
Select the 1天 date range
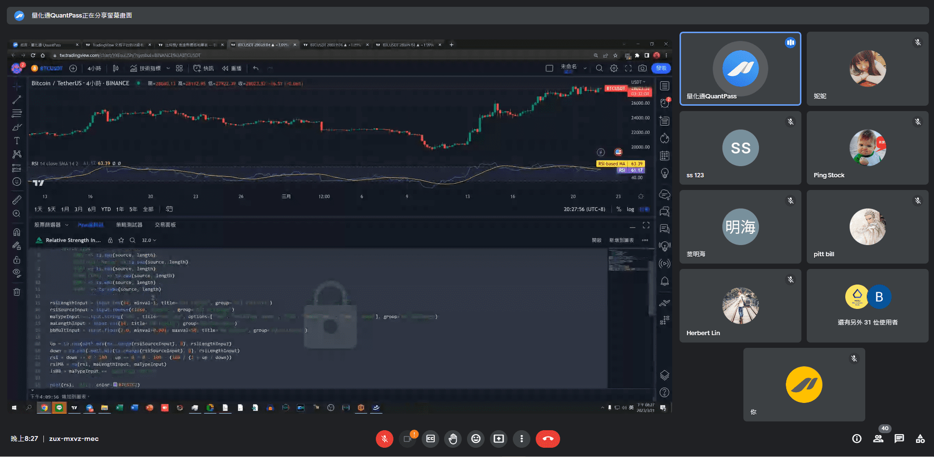point(38,209)
